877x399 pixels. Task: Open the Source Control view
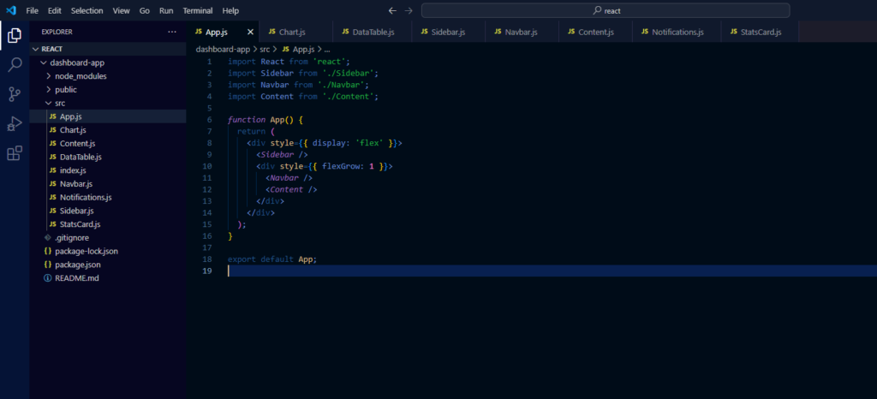coord(15,94)
